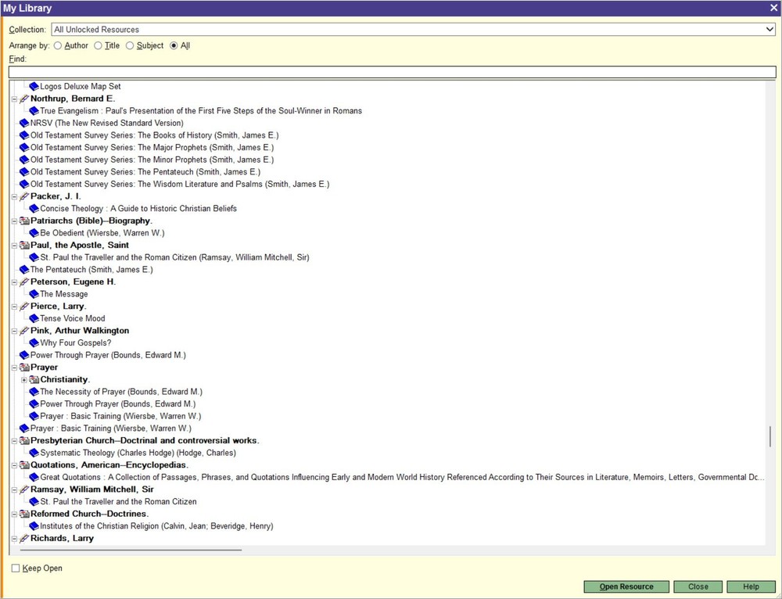Image resolution: width=782 pixels, height=599 pixels.
Task: Open The Message via its book icon
Action: [x=33, y=294]
